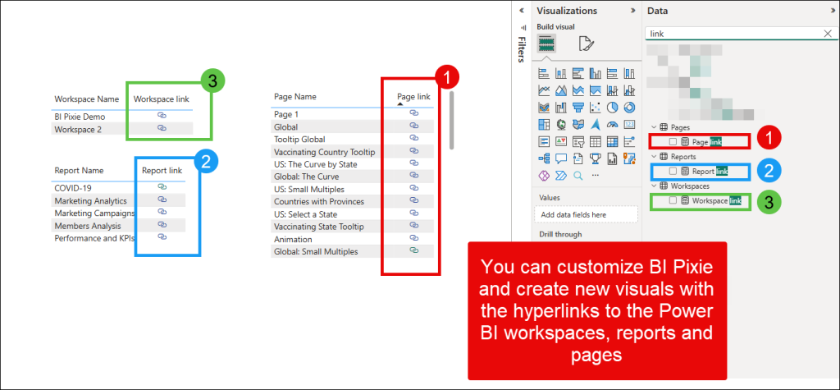The image size is (840, 390).
Task: Open the COVID-19 report link
Action: click(x=162, y=187)
